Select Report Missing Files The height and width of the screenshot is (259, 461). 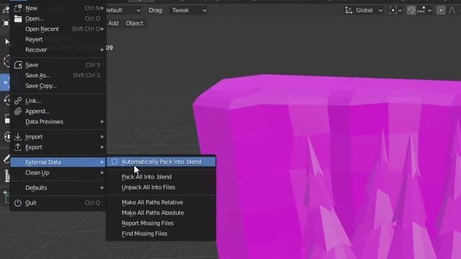(161, 223)
